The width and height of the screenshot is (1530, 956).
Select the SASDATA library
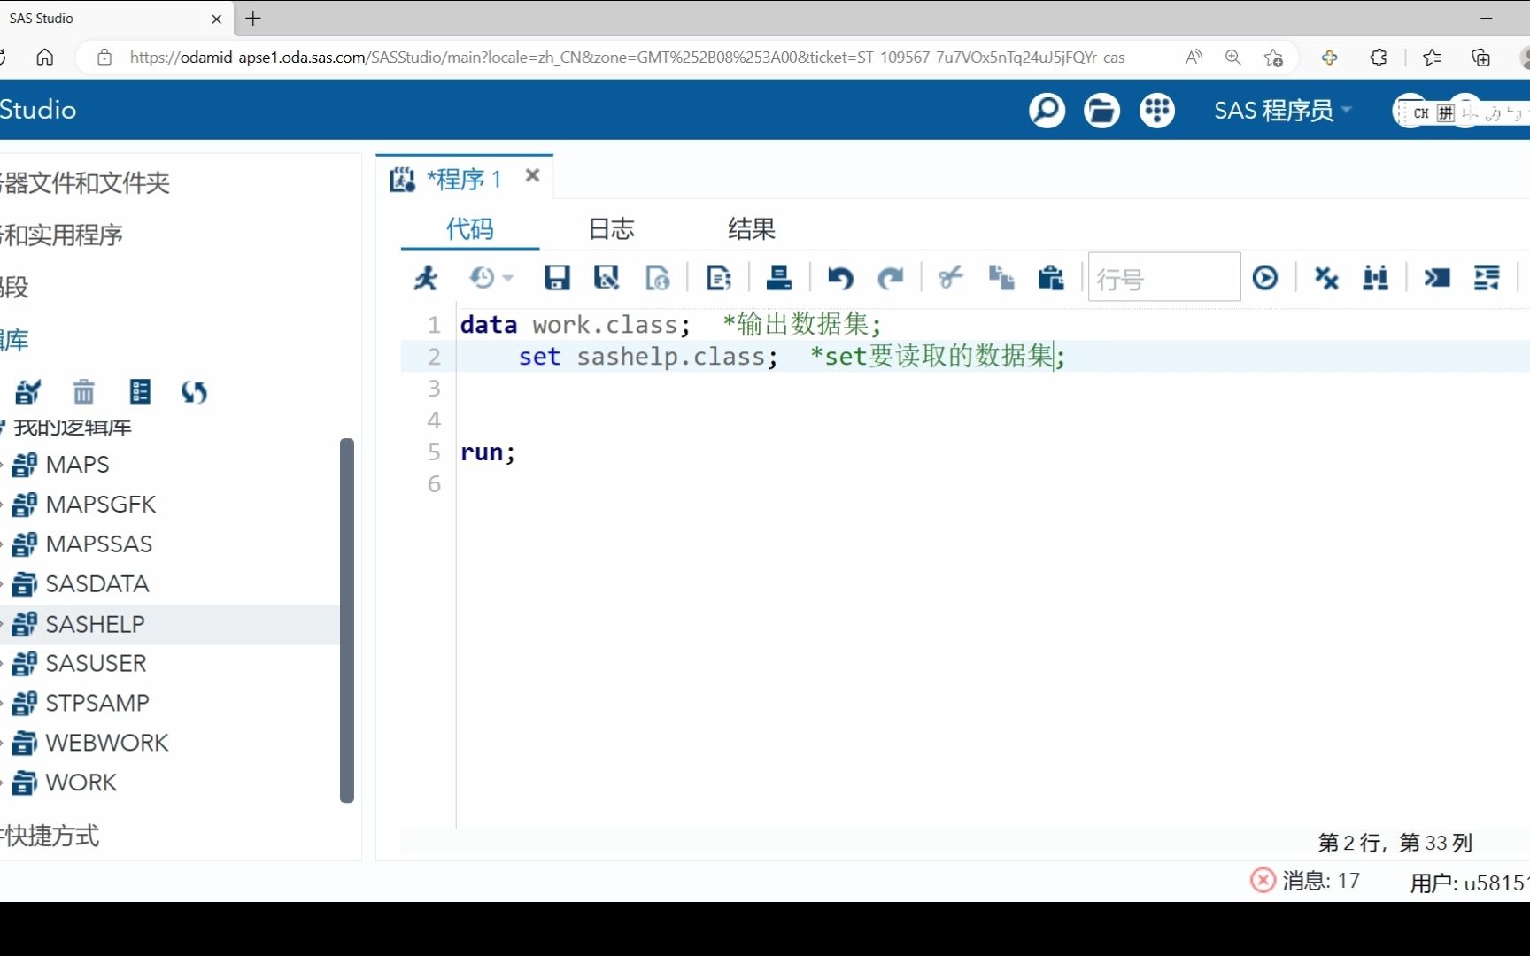click(97, 584)
